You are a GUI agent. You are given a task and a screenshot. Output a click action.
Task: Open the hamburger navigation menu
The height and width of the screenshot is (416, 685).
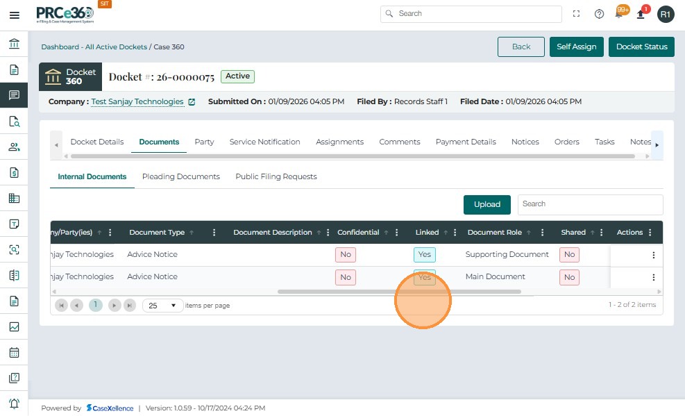(14, 15)
